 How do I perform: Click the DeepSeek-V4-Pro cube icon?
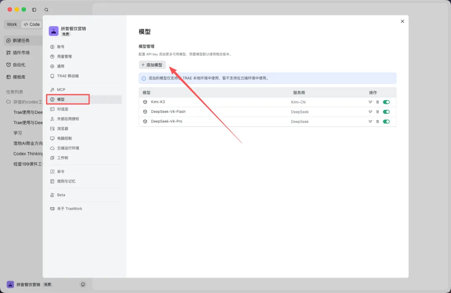(145, 121)
